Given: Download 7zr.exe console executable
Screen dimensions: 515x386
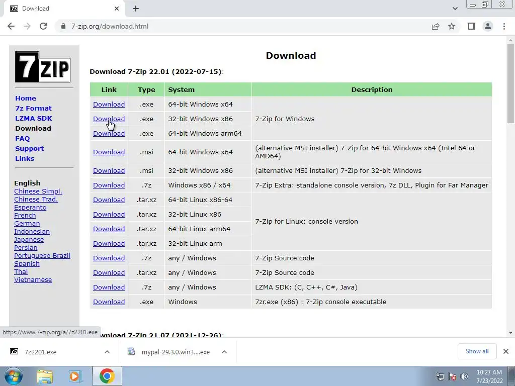Looking at the screenshot, I should [109, 302].
